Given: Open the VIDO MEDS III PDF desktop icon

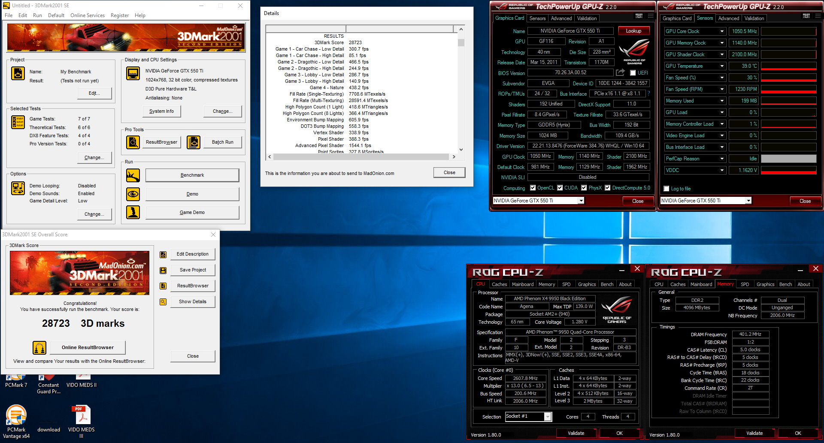Looking at the screenshot, I should [81, 422].
